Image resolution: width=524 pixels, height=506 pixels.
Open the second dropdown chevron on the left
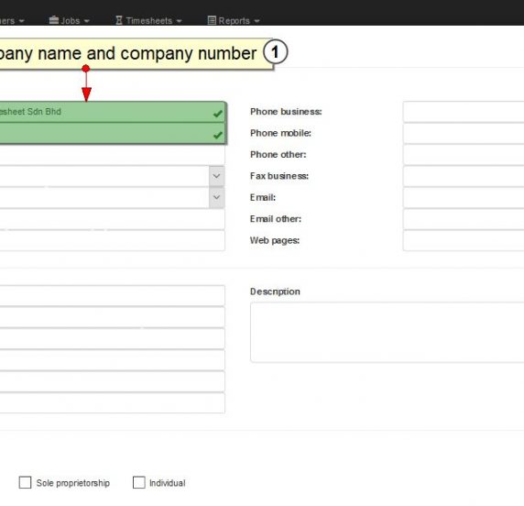[216, 197]
